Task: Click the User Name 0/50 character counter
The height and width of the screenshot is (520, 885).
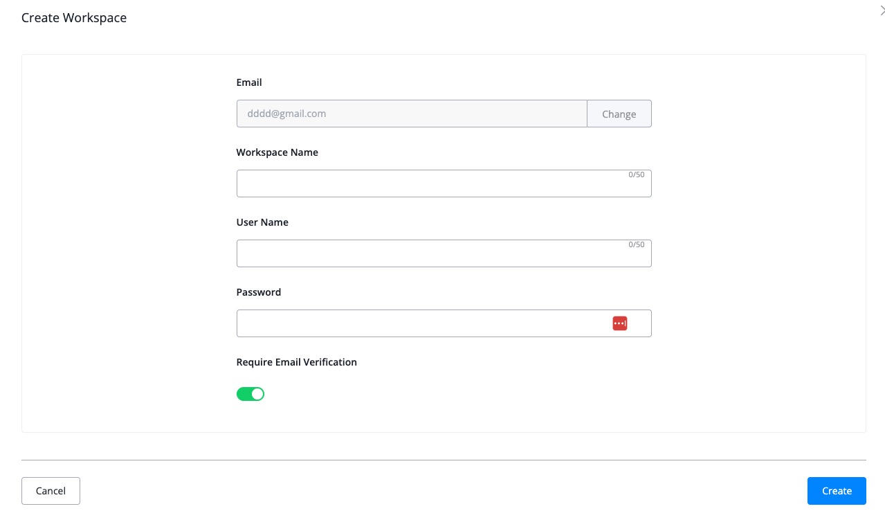Action: coord(637,245)
